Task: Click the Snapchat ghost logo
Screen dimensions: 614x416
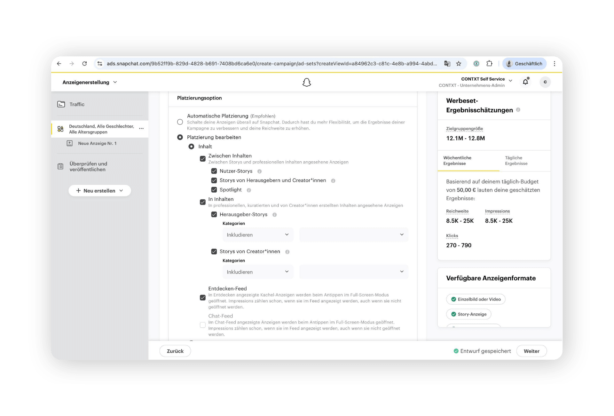Action: [x=306, y=82]
